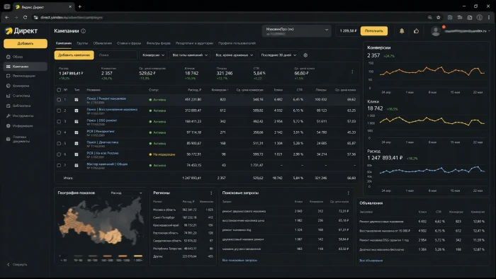Open Конверсии sidebar icon
Screen dimensions: 496x279
[x=9, y=86]
